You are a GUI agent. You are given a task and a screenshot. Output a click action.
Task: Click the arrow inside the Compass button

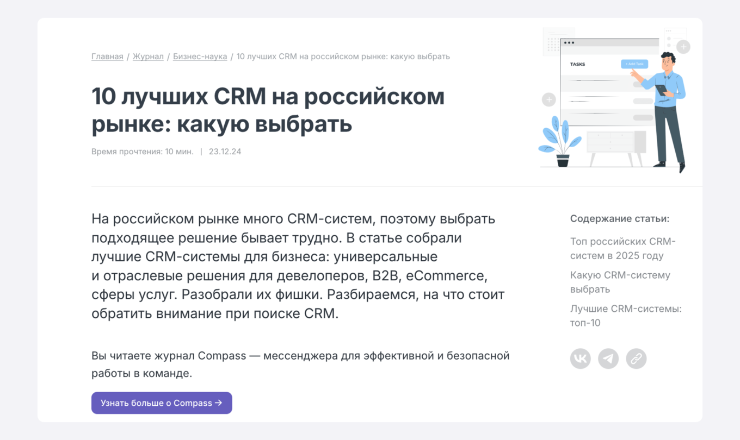220,403
